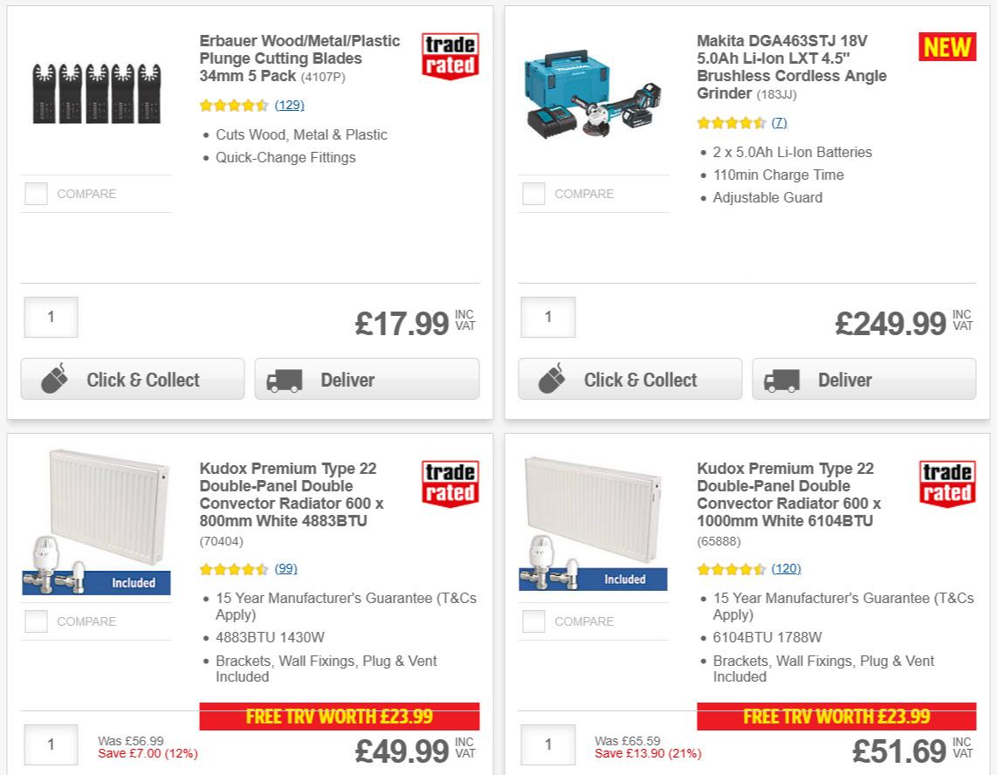
Task: Open the (129) reviews link for Erbauer blades
Action: click(x=290, y=105)
